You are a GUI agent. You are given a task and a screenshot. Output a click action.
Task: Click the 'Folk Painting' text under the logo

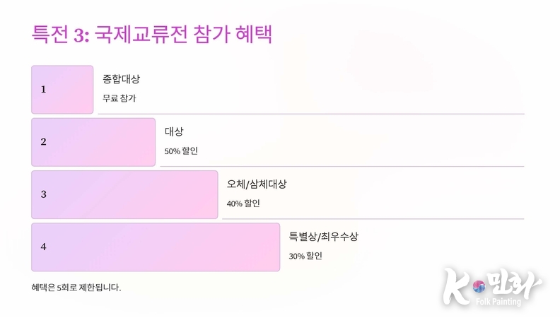pyautogui.click(x=498, y=302)
